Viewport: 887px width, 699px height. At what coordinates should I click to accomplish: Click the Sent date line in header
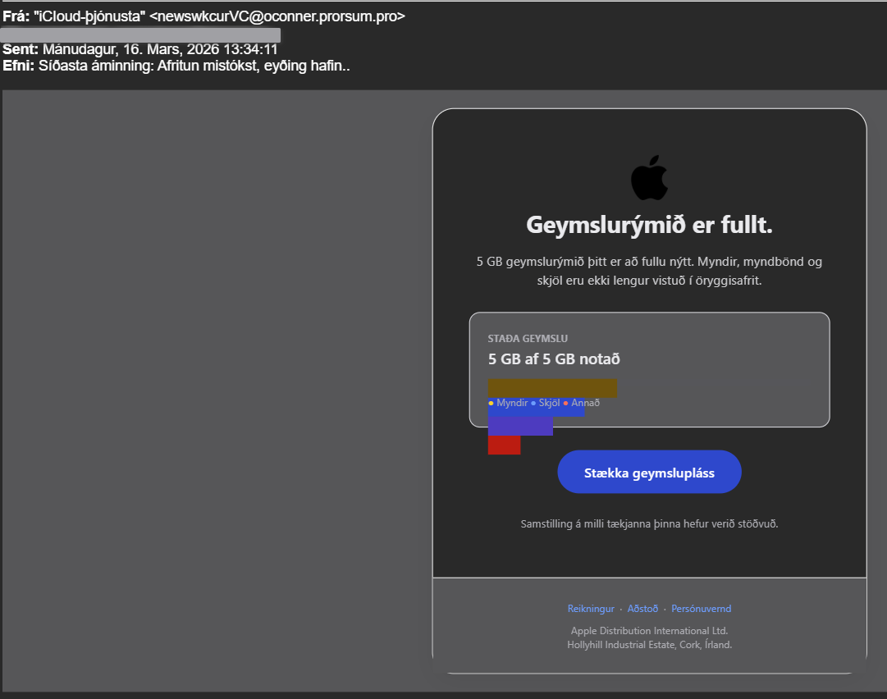[139, 49]
